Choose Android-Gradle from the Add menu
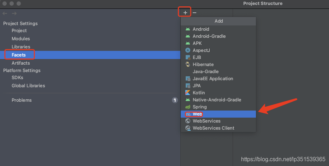 [x=218, y=36]
